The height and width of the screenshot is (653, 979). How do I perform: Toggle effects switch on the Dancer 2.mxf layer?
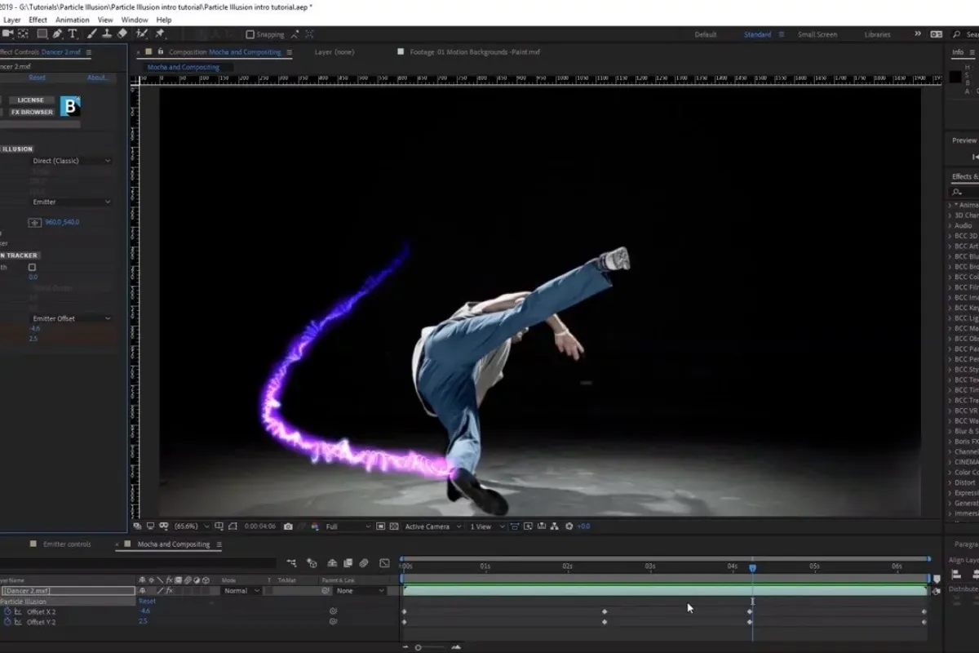click(x=170, y=590)
